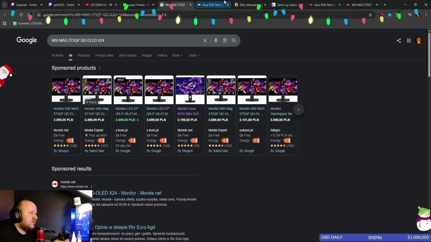The height and width of the screenshot is (242, 431).
Task: Reload the page in browser toolbar
Action: click(21, 15)
